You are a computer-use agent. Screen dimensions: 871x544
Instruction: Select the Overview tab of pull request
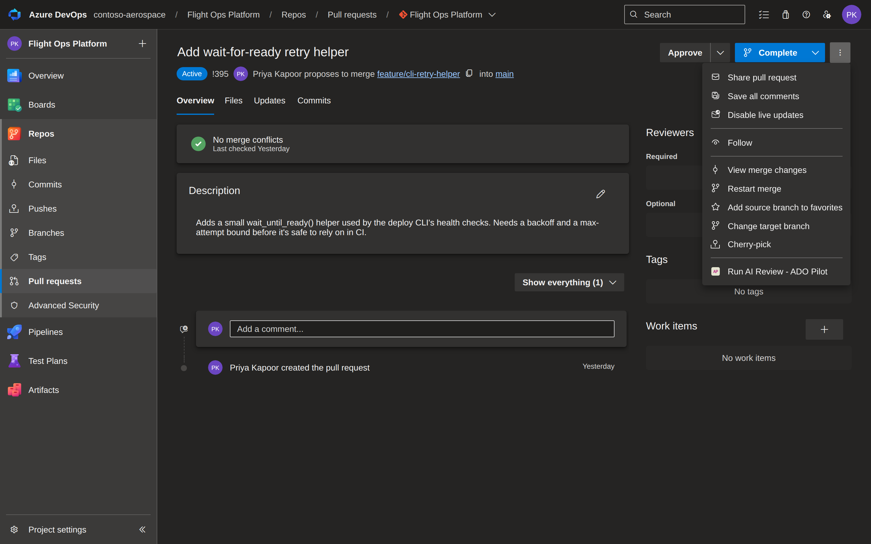tap(195, 100)
